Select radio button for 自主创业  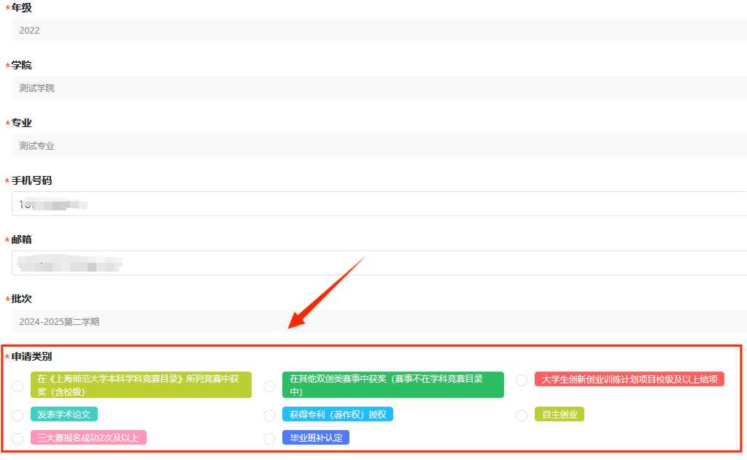pos(522,415)
